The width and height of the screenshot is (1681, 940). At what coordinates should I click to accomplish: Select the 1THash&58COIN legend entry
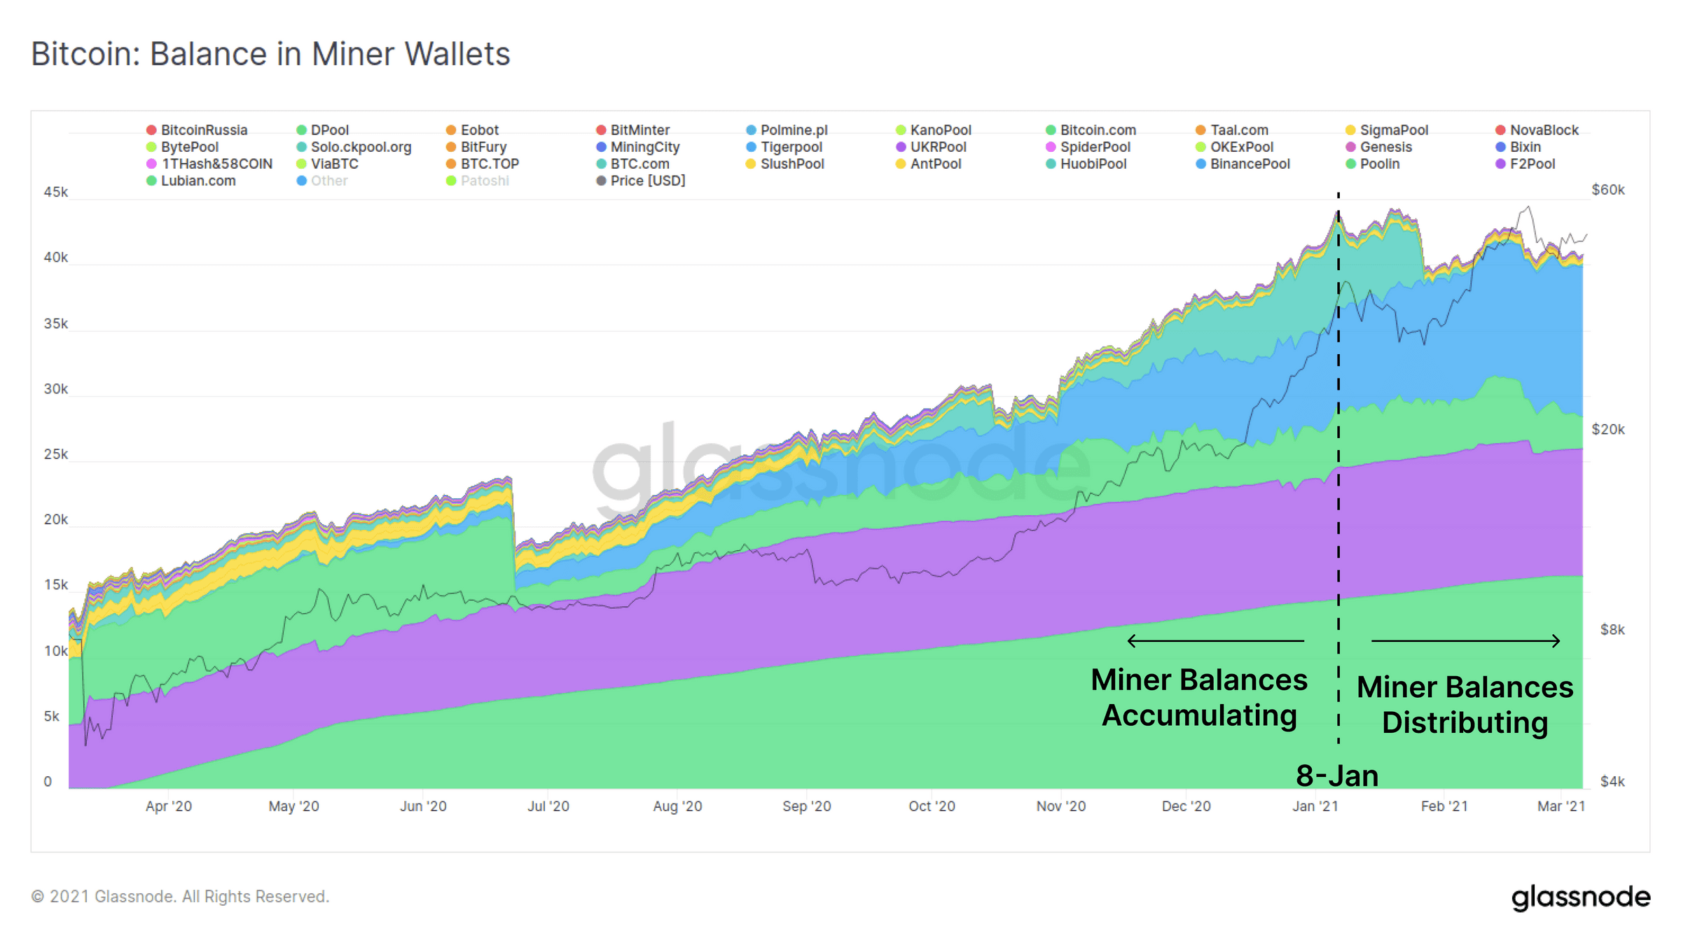point(209,164)
